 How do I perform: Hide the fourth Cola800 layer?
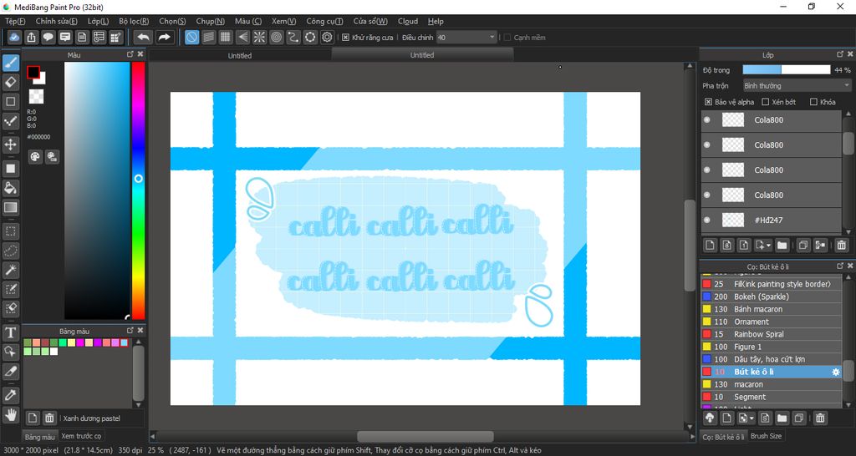[707, 195]
